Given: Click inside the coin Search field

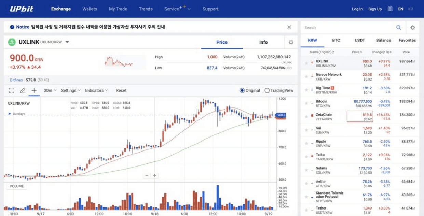Looking at the screenshot, I should pyautogui.click(x=348, y=28).
